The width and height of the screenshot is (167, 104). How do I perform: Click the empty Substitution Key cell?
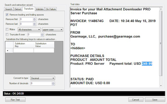(x=23, y=50)
